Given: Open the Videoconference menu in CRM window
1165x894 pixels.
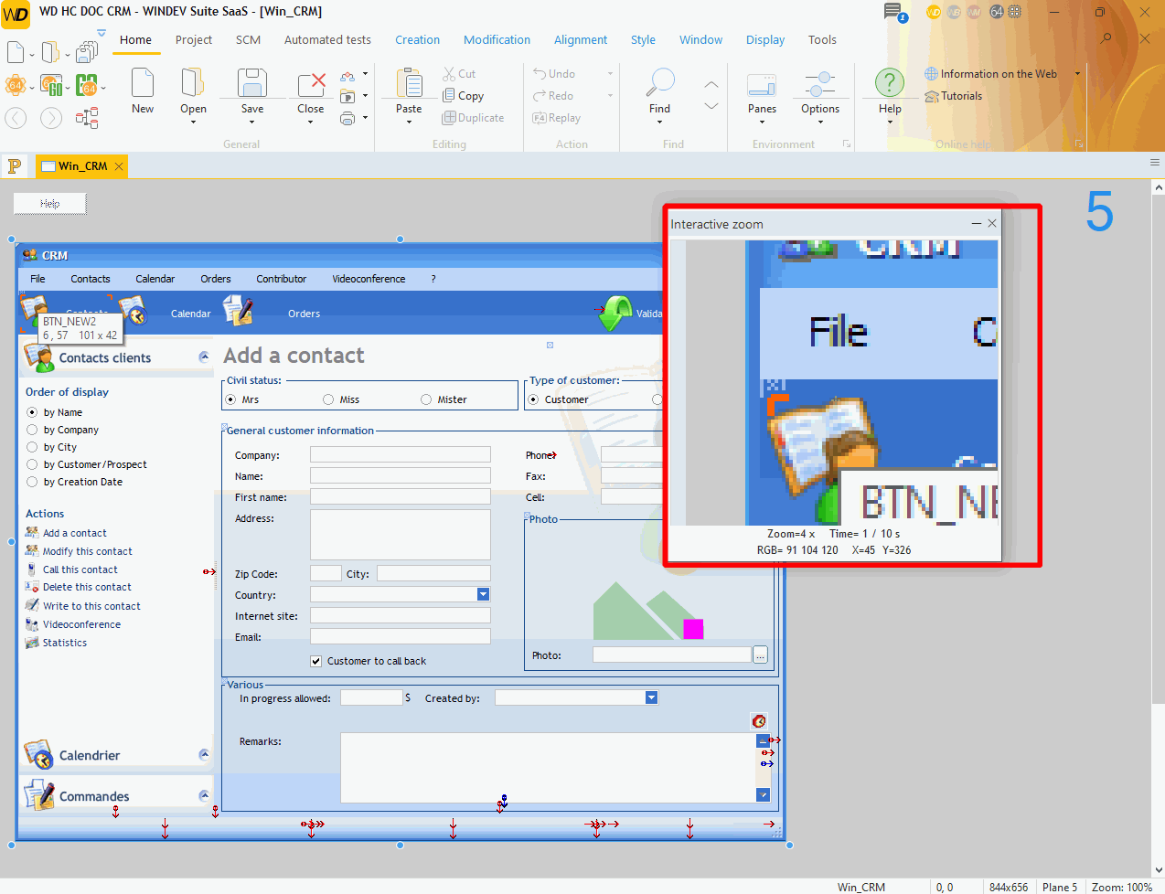Looking at the screenshot, I should [x=369, y=279].
